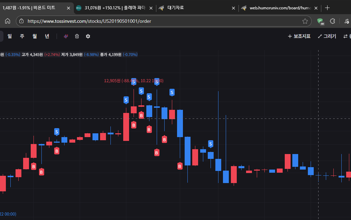Close the web.humoruniv.com tab

(316, 8)
